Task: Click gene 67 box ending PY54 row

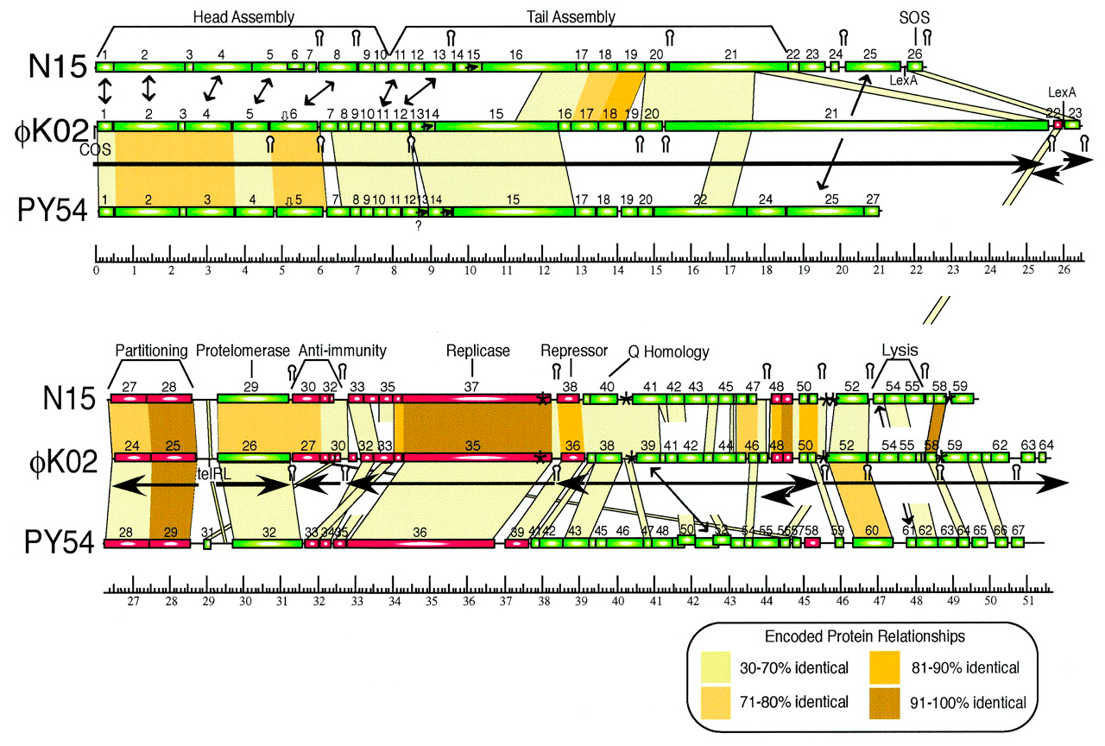Action: (x=1018, y=544)
